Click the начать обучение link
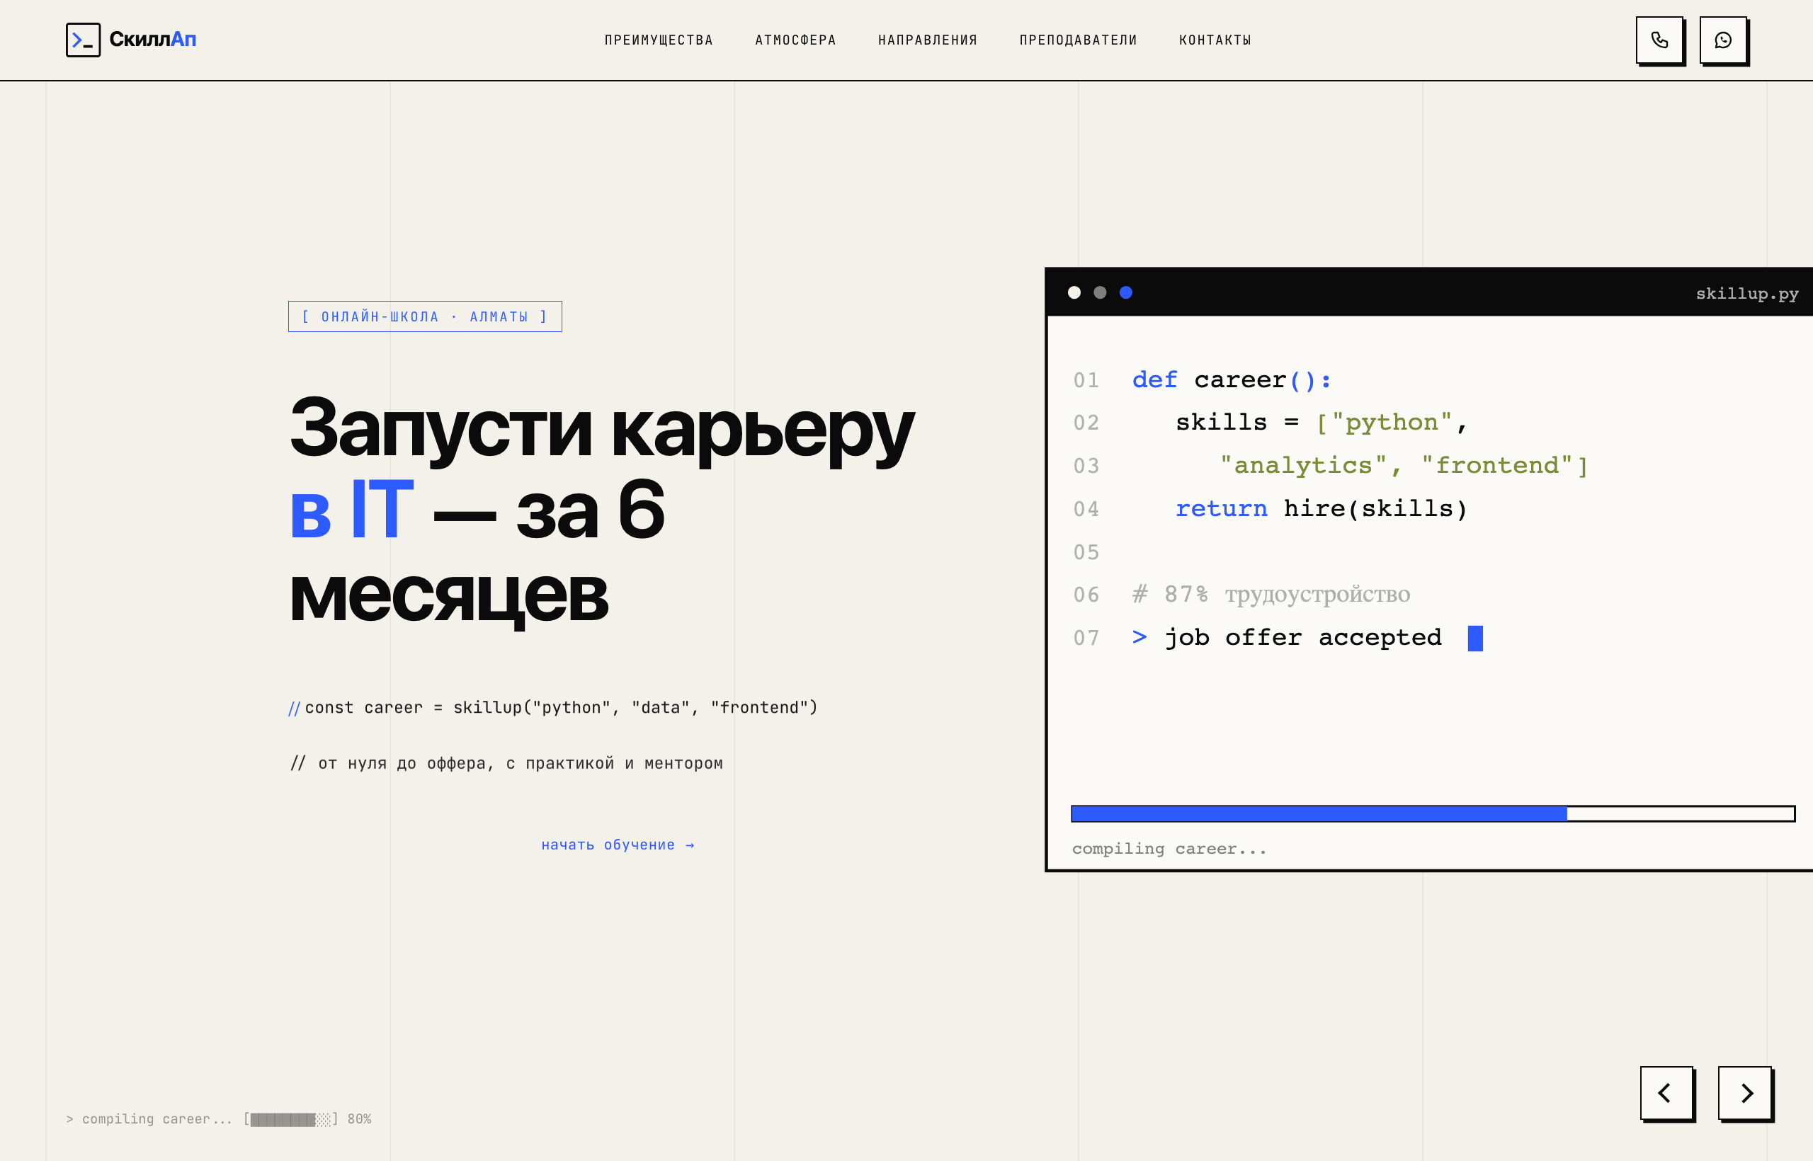The height and width of the screenshot is (1161, 1813). pos(618,845)
